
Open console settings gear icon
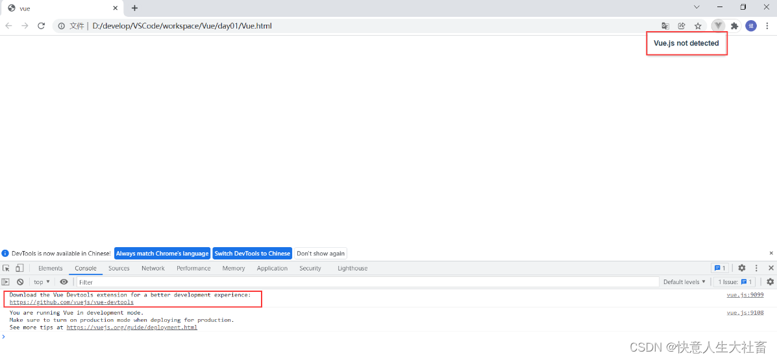pyautogui.click(x=770, y=282)
